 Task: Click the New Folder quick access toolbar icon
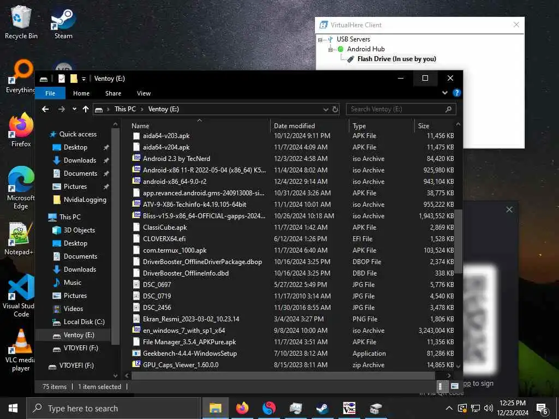[x=74, y=79]
